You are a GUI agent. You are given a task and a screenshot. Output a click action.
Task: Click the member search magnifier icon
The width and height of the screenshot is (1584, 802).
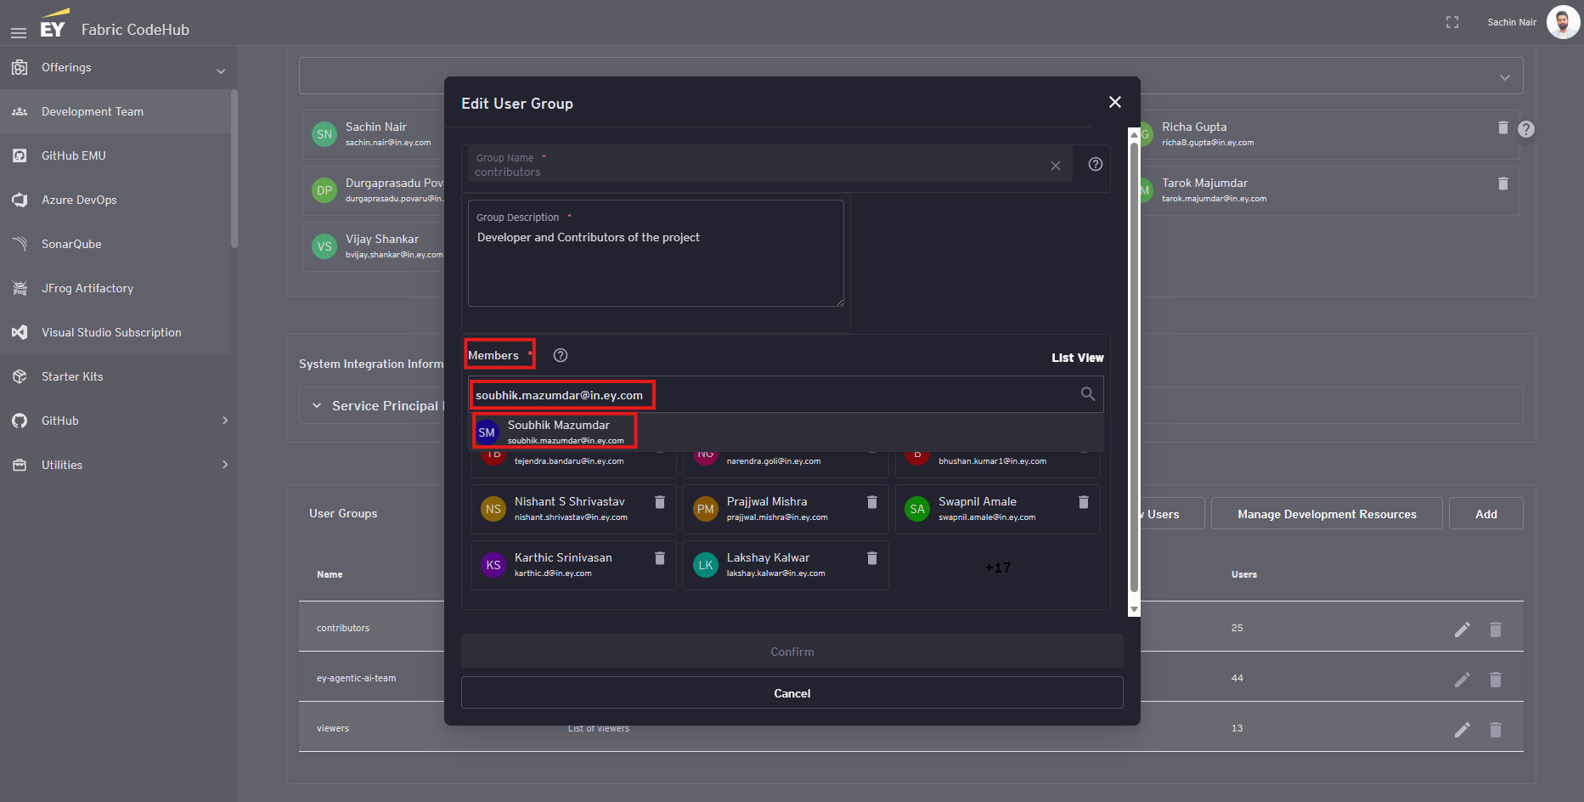pyautogui.click(x=1087, y=394)
